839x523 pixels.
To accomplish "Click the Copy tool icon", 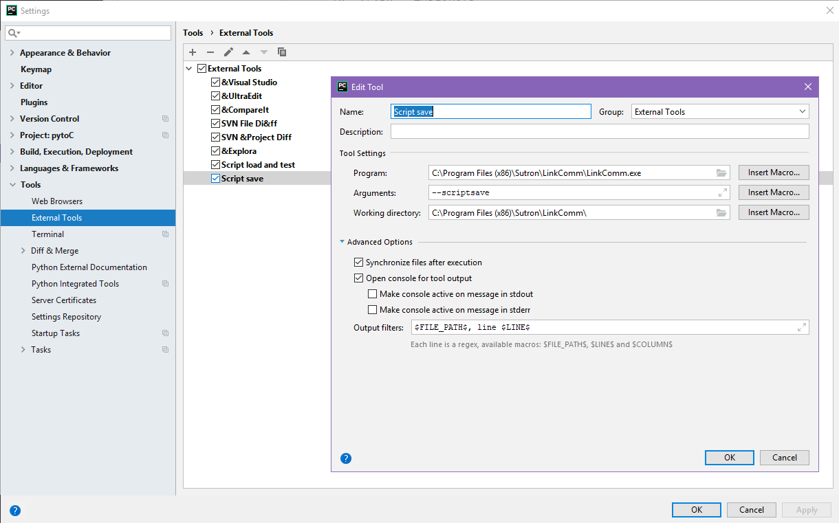I will (282, 52).
